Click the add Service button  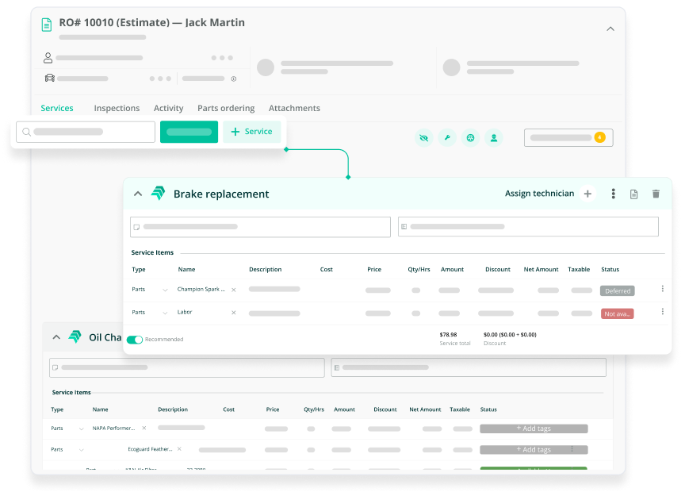[x=252, y=132]
